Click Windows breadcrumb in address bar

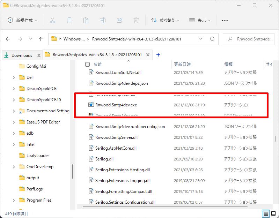pos(74,39)
